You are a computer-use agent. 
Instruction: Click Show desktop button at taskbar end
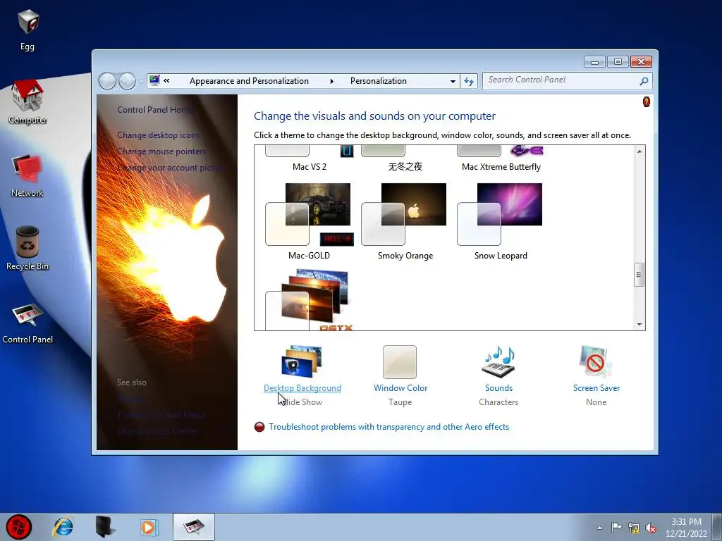(717, 527)
